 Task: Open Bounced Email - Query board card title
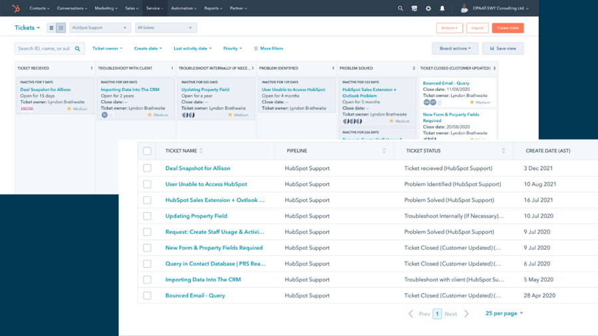[x=446, y=83]
